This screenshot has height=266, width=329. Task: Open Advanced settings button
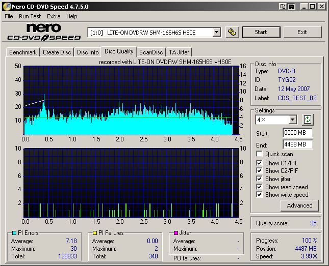pos(299,205)
